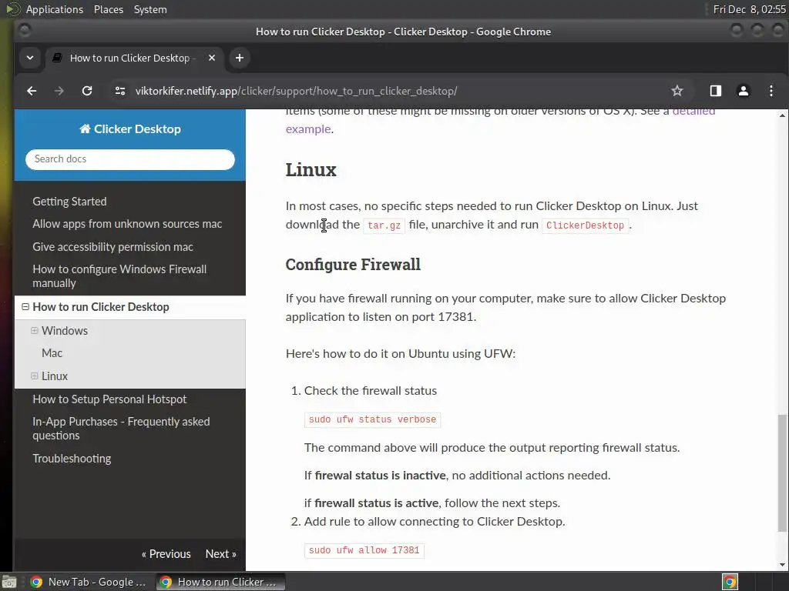Open the Places menu
This screenshot has height=591, width=789.
108,9
